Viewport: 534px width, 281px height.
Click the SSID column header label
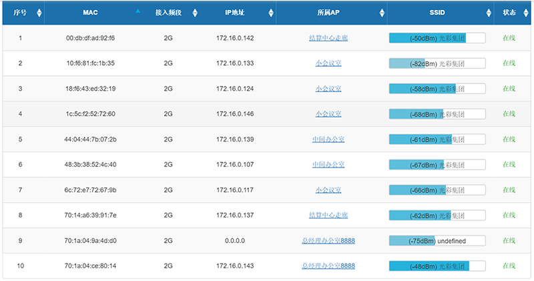tap(437, 13)
